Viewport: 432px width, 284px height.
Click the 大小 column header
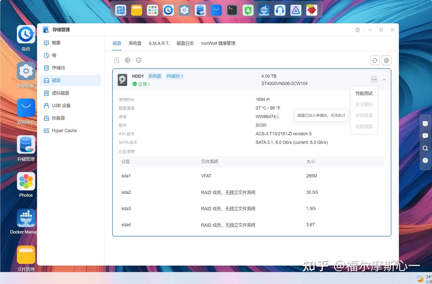[310, 162]
